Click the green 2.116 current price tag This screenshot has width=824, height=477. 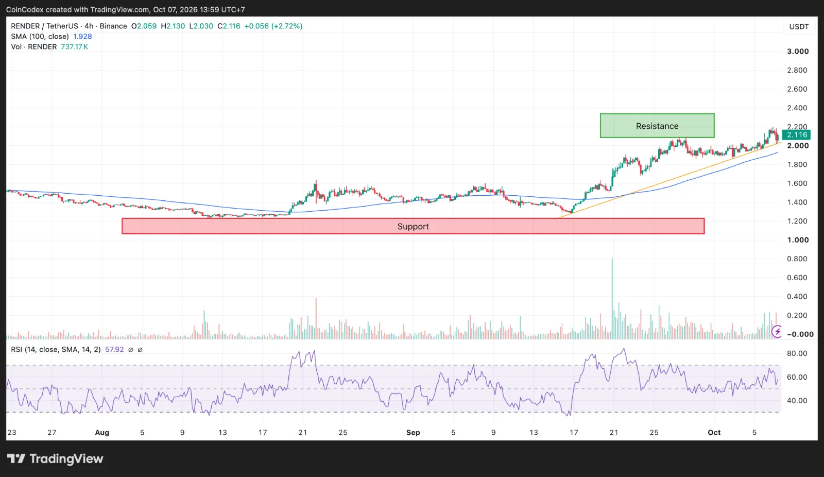[x=797, y=135]
